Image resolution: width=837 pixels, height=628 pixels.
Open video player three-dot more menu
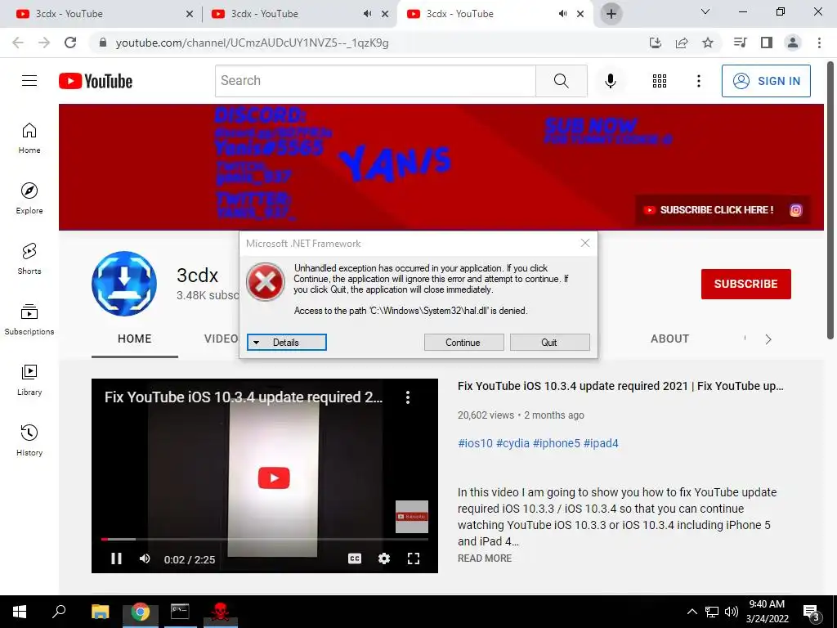pos(408,397)
